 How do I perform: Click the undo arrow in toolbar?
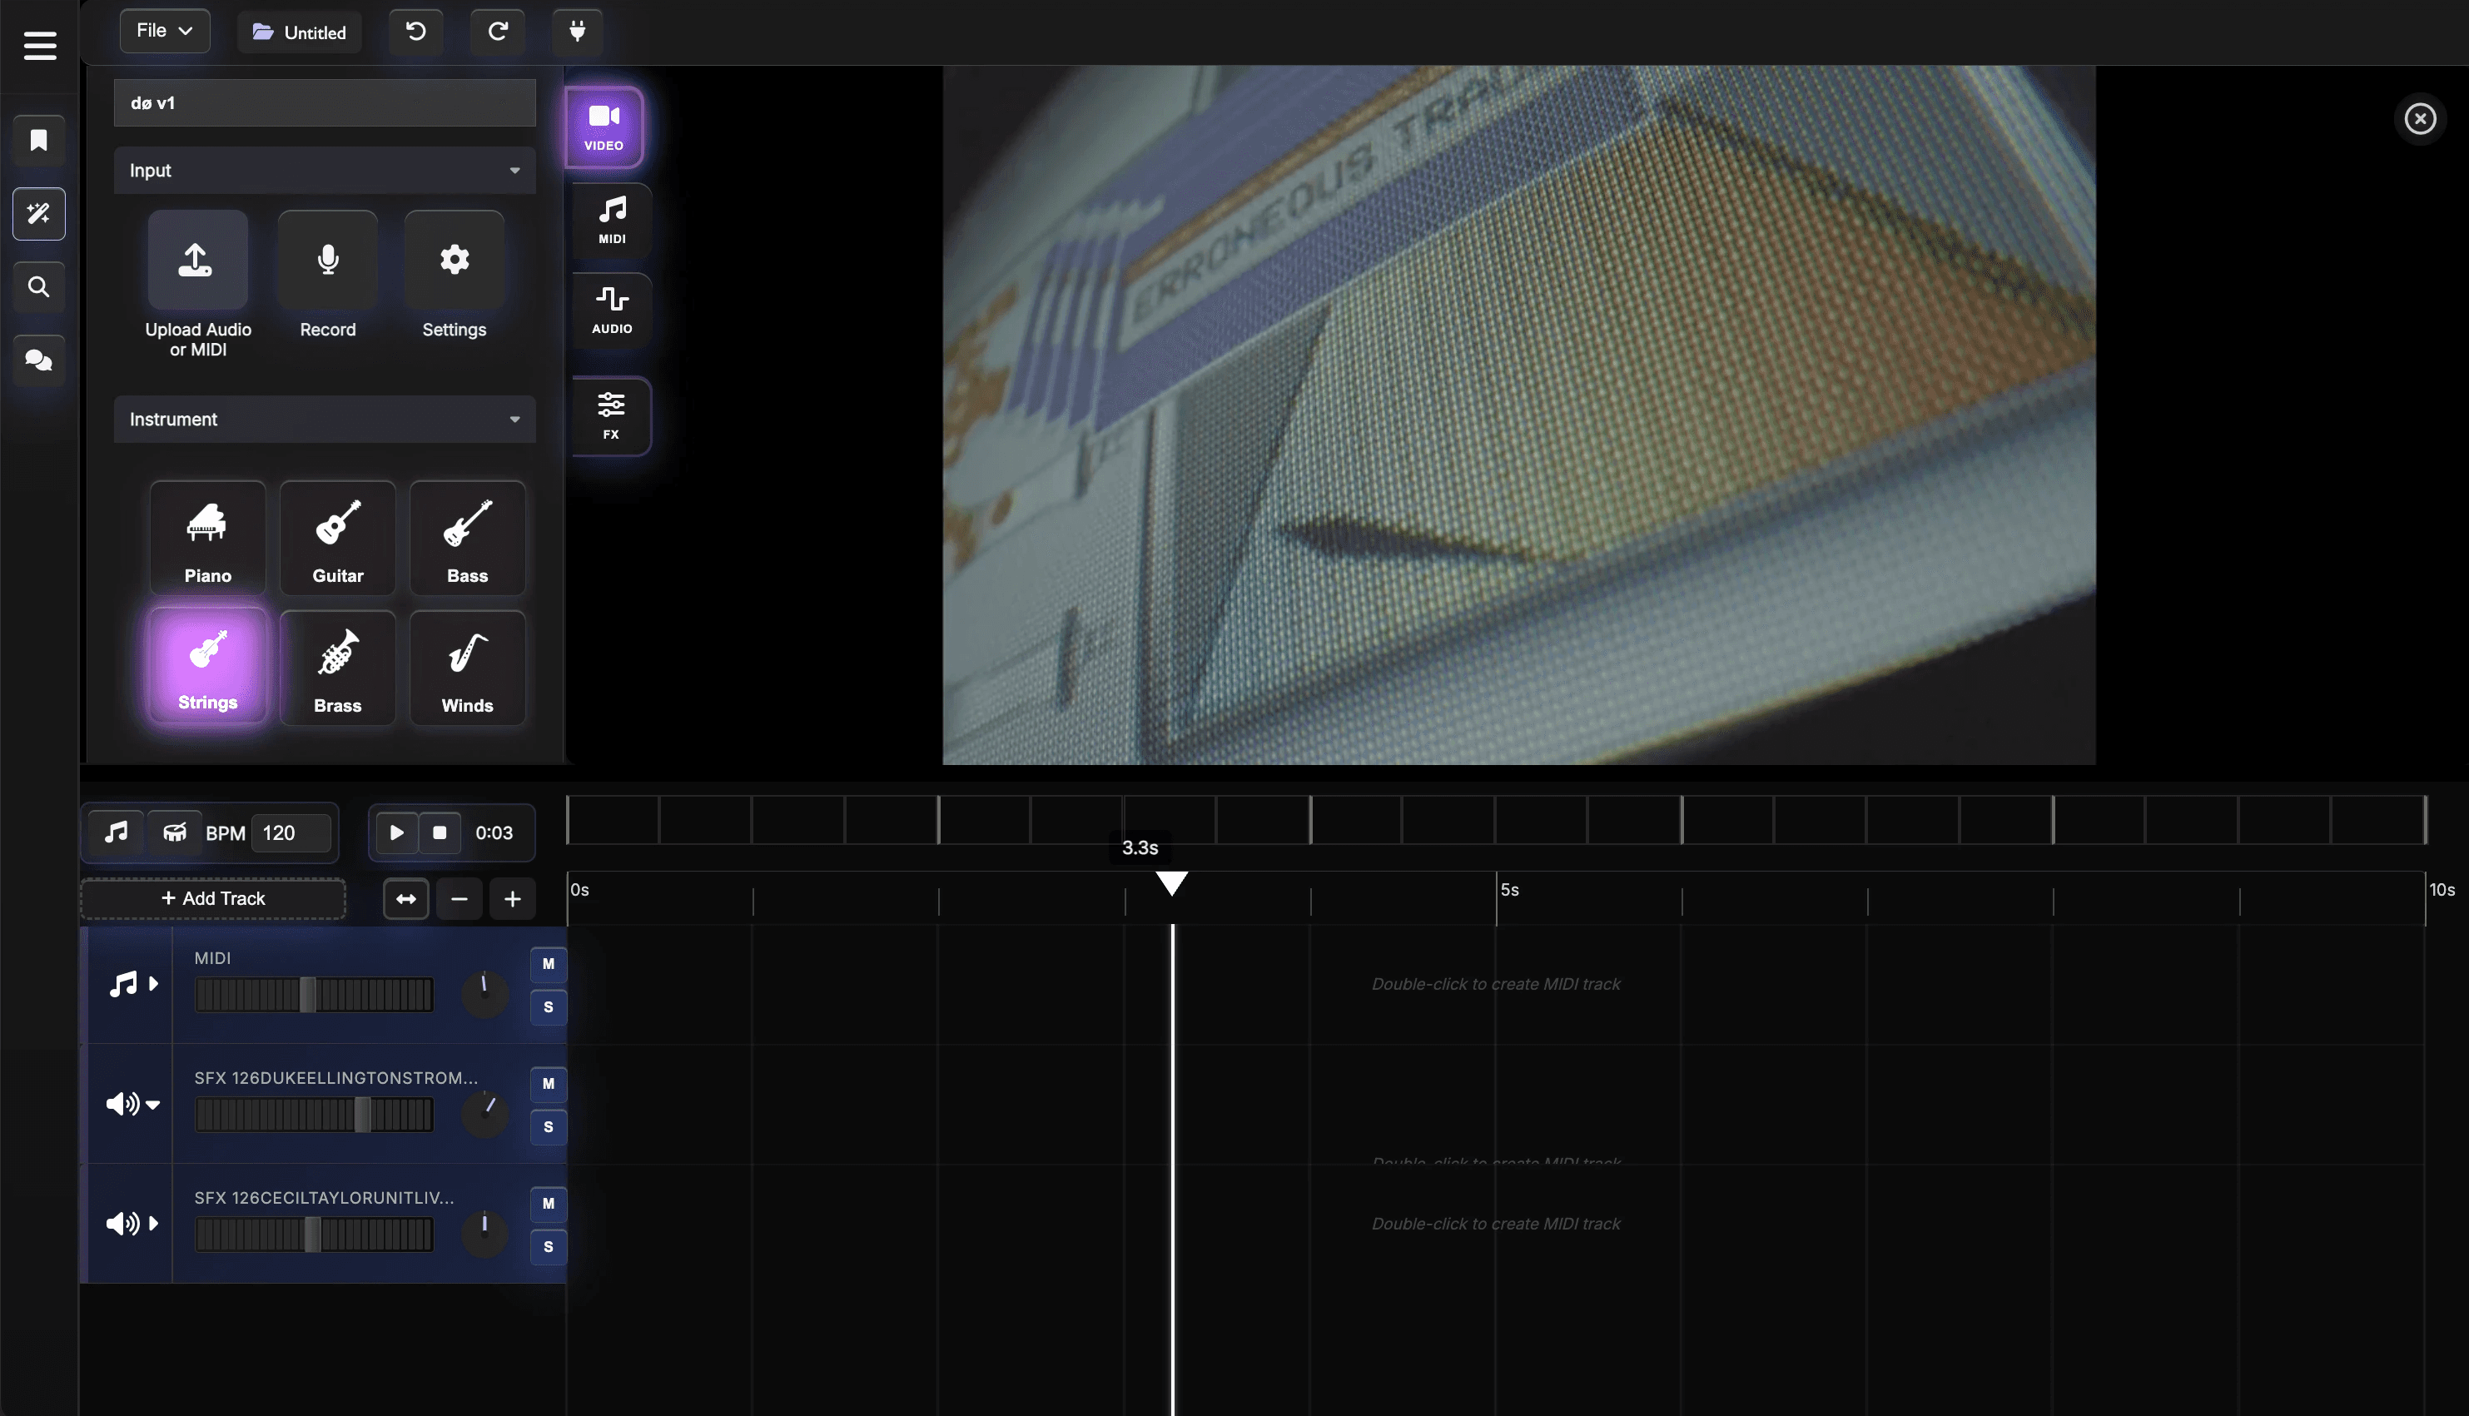pos(415,31)
